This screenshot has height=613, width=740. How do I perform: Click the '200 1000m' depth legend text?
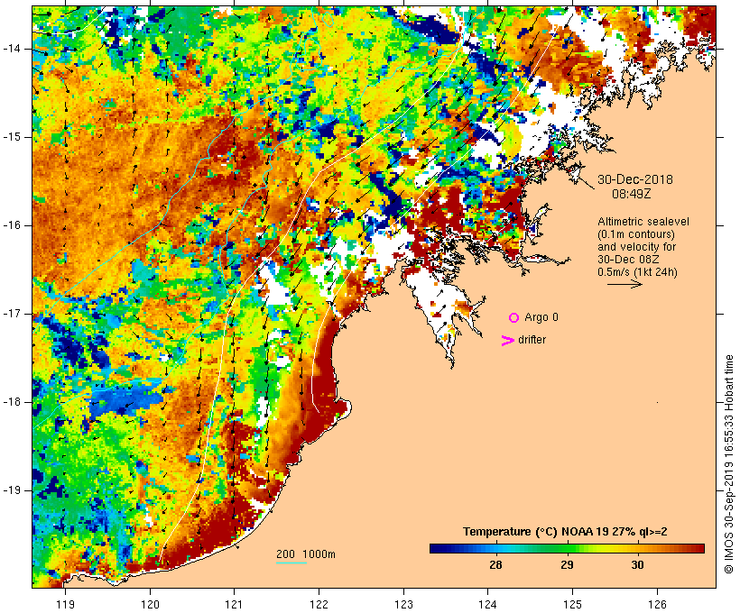[306, 554]
